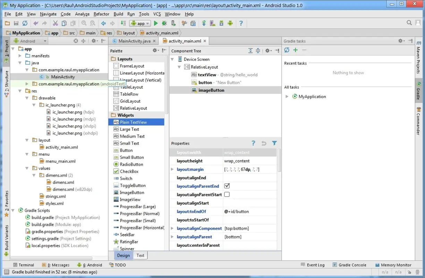Screen dimensions: 425x278
Task: Check the layout:alignParentStart checkbox
Action: (227, 194)
